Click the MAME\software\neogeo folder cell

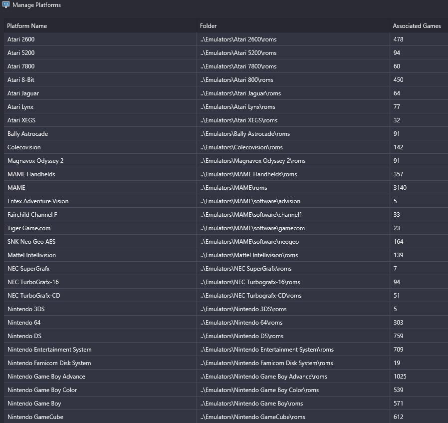click(x=293, y=241)
